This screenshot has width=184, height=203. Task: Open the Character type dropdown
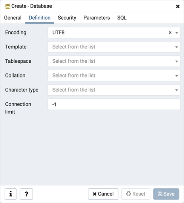point(114,90)
